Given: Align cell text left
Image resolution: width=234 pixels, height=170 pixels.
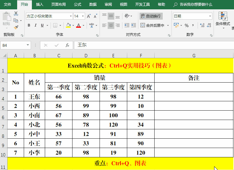Looking at the screenshot, I should (104, 25).
